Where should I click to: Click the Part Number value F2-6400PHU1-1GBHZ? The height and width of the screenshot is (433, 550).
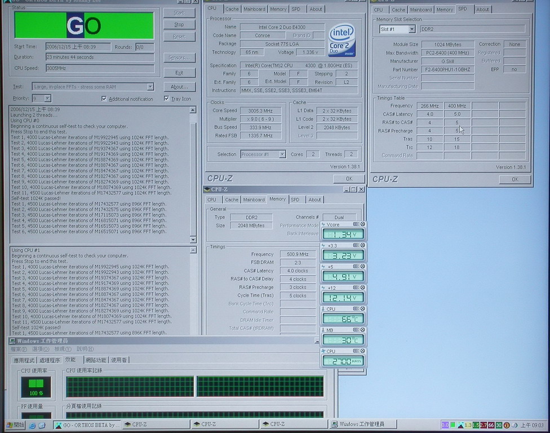pyautogui.click(x=447, y=69)
